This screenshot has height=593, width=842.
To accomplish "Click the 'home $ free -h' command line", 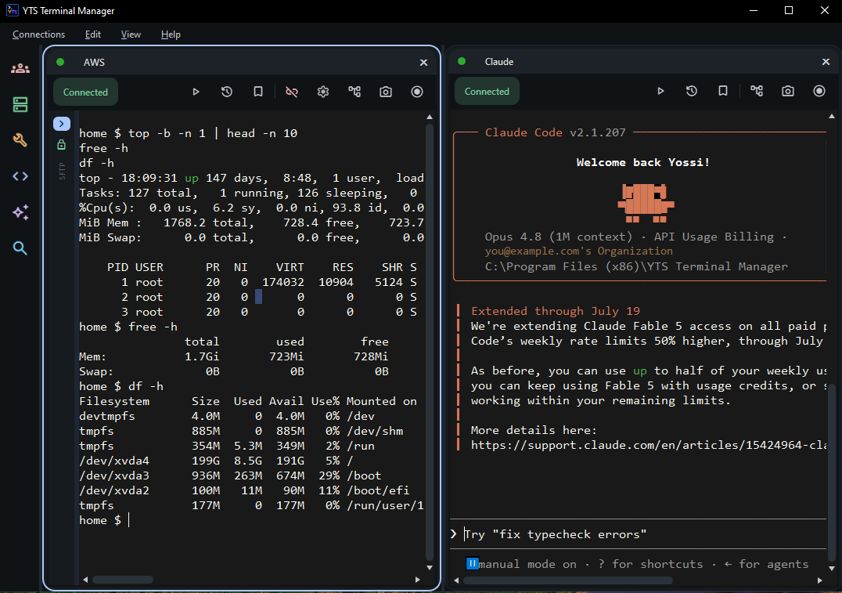I will [x=128, y=327].
